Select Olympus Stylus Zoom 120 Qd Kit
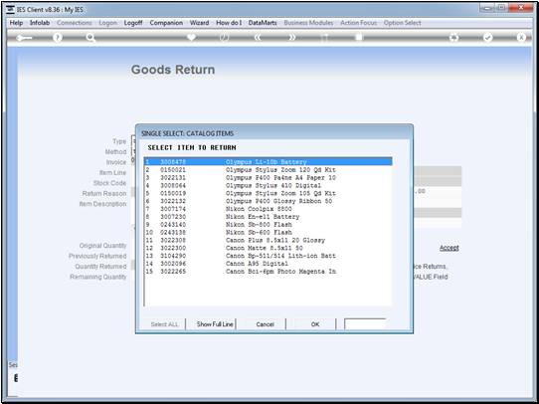539x404 pixels. [269, 170]
